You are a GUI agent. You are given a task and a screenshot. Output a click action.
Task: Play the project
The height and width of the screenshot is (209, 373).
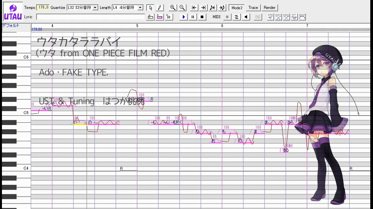click(x=183, y=17)
